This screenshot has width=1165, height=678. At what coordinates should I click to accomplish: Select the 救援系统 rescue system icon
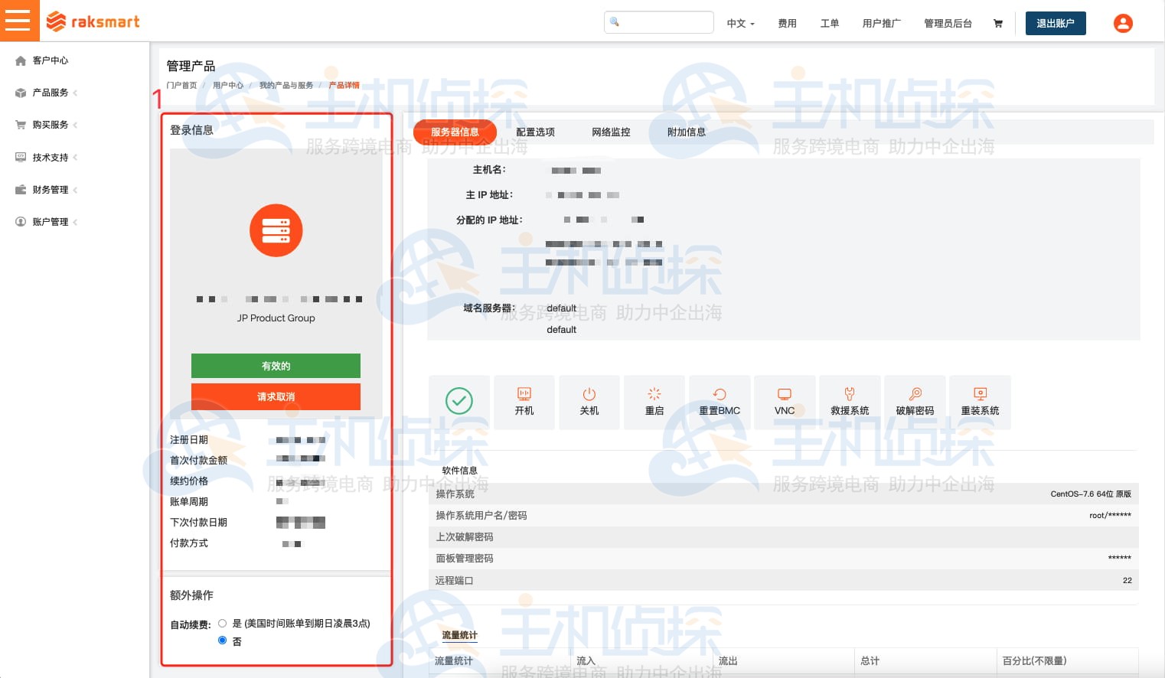(x=850, y=402)
